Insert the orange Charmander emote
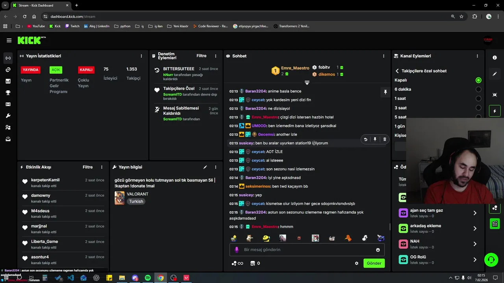The image size is (504, 283). 348,238
